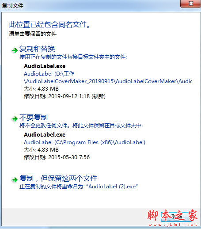Click the heading 此位置已经包含同名文件
201x229 pixels.
49,25
